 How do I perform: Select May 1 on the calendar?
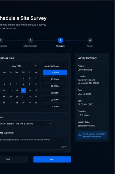pyautogui.click(x=23, y=78)
